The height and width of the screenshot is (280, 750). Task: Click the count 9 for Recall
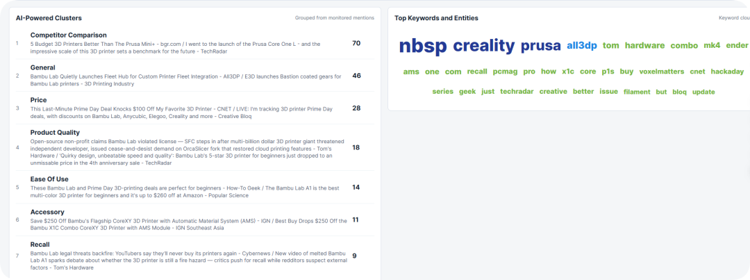pyautogui.click(x=354, y=256)
